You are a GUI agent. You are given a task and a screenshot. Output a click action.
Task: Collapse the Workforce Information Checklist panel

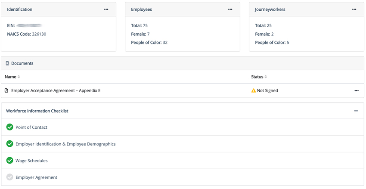[356, 111]
